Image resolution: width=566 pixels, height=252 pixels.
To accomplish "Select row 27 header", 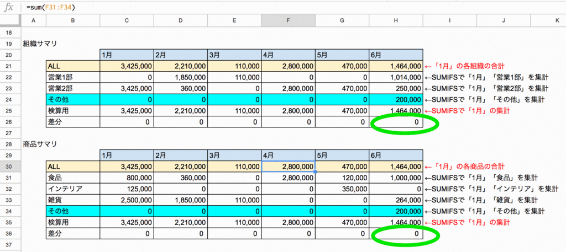I will 11,133.
